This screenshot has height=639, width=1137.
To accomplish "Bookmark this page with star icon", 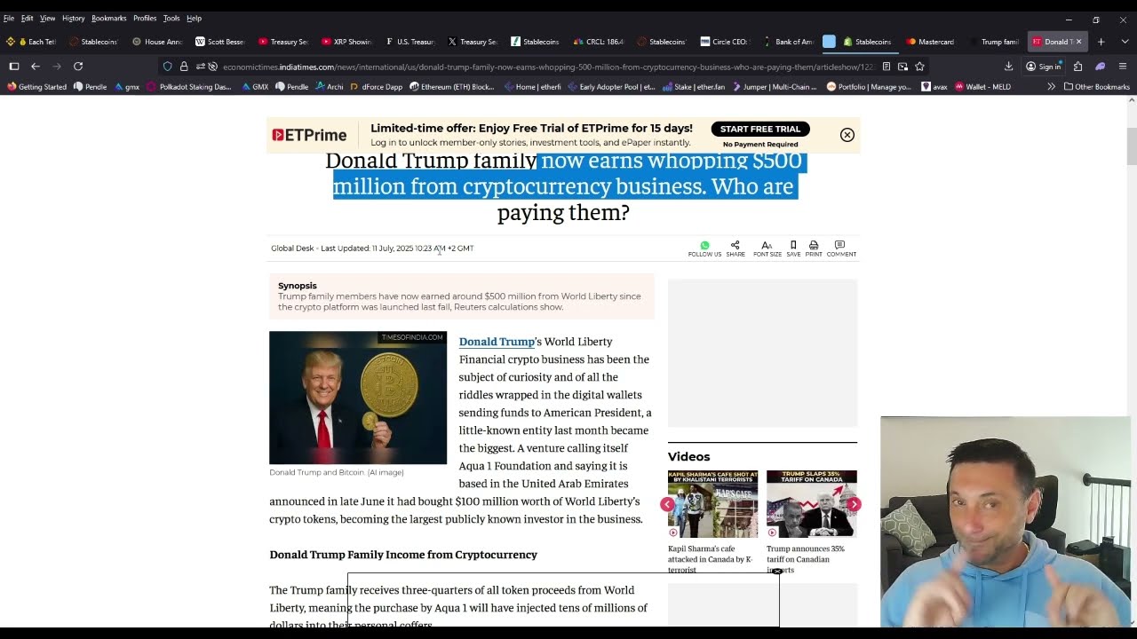I will (919, 67).
